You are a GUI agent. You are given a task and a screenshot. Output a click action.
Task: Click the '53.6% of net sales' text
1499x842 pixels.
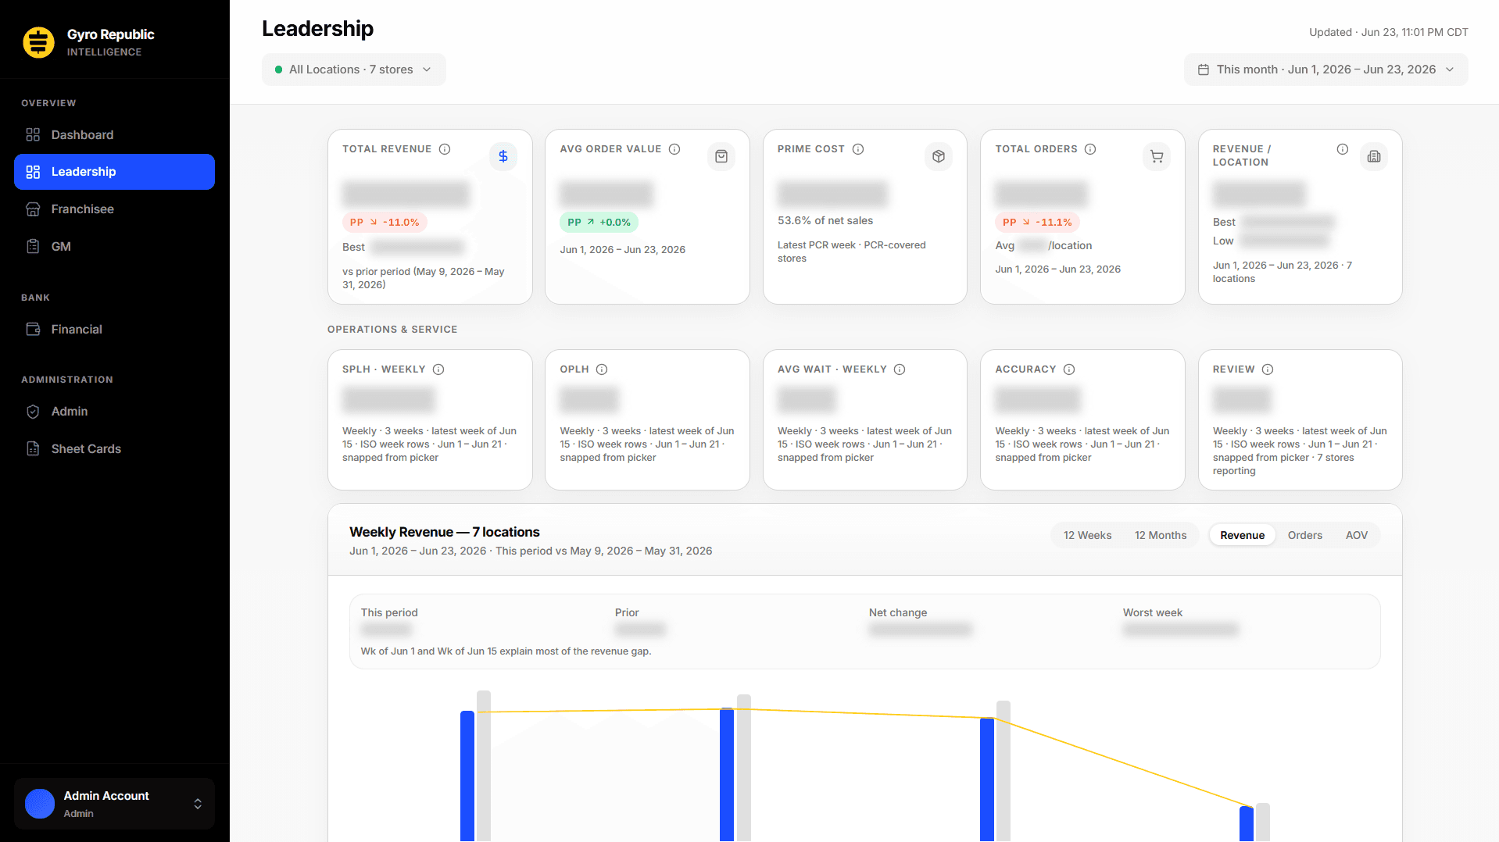(x=825, y=221)
